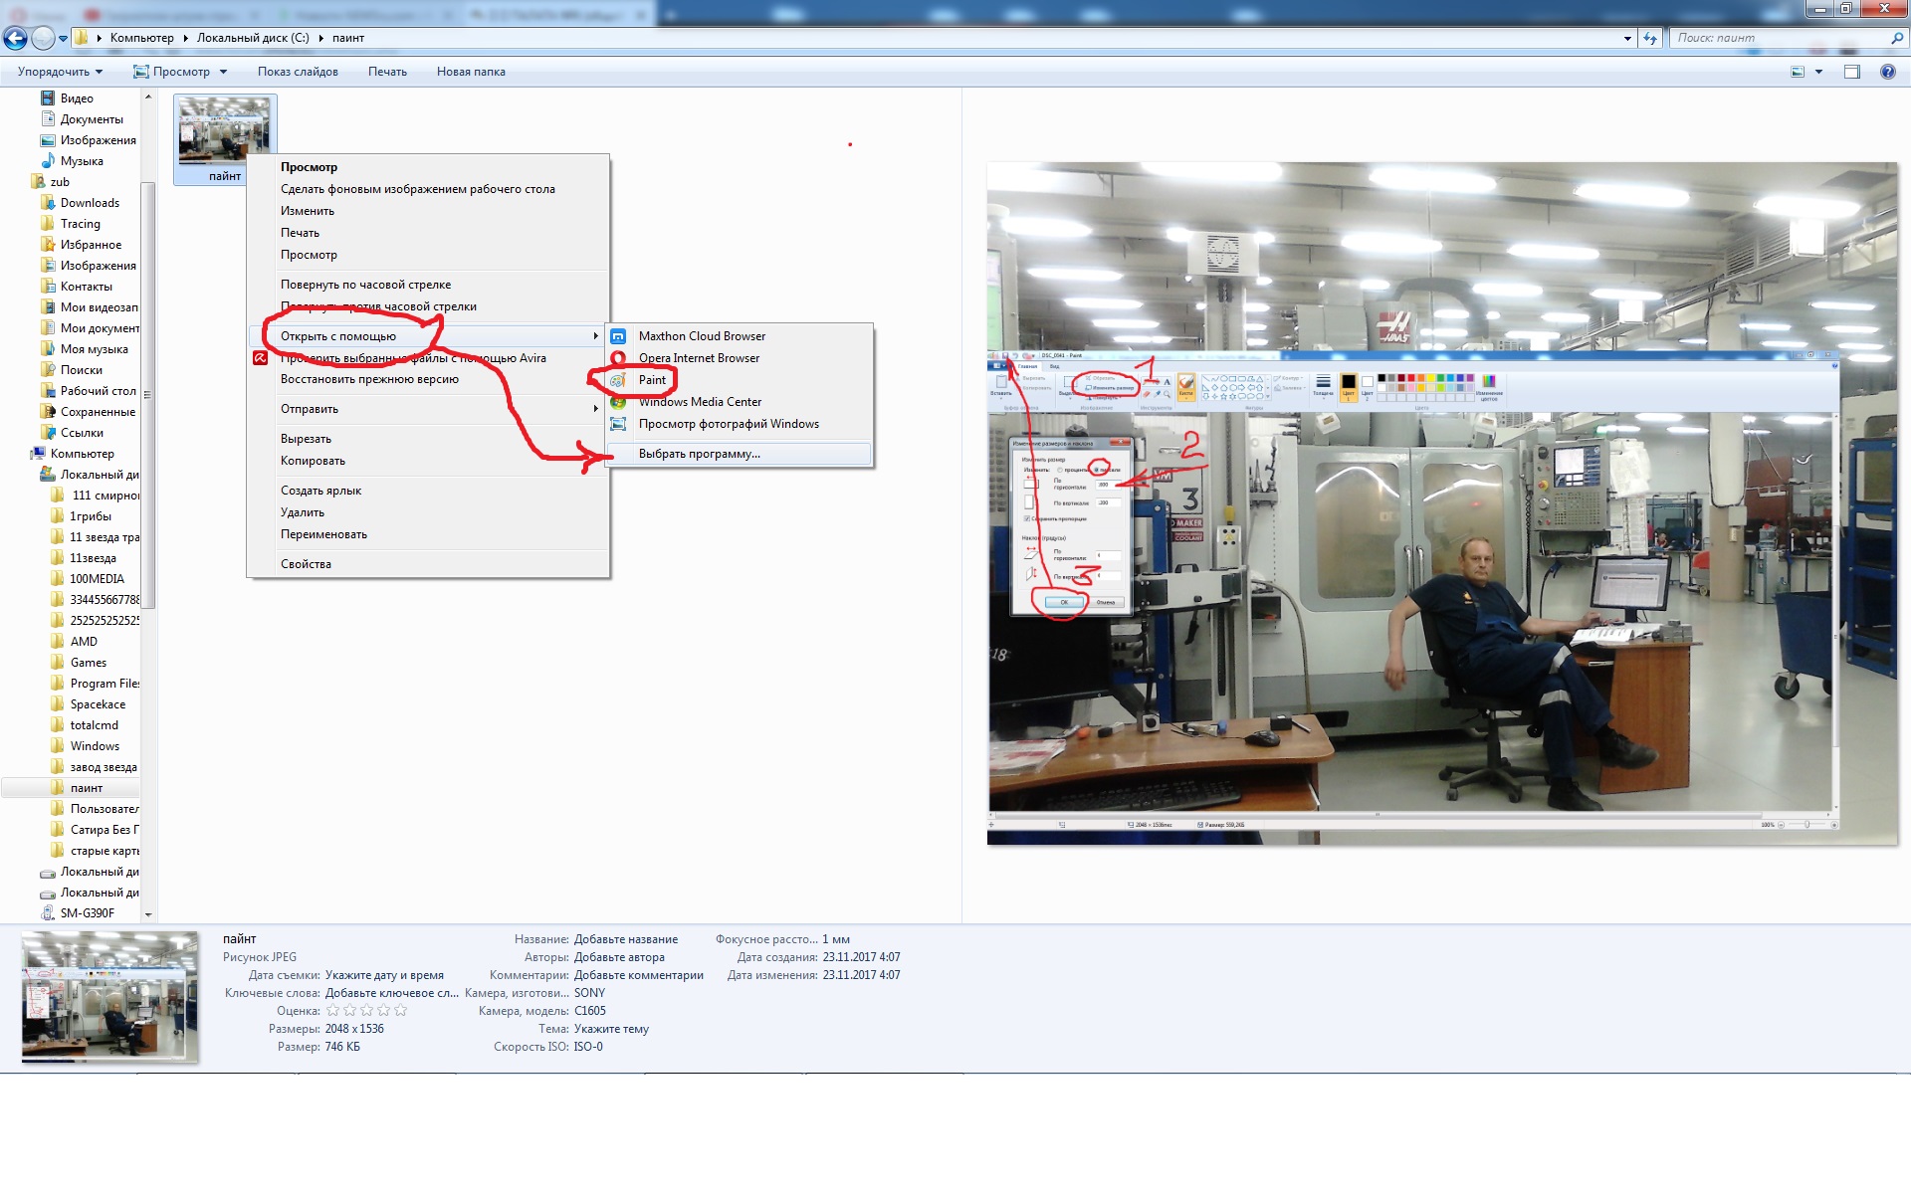Select Windows Photo Viewer (Просмотр фотографий Windows)
Image resolution: width=1911 pixels, height=1194 pixels.
729,424
